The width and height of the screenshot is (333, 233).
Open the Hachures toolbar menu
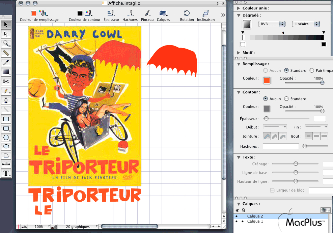click(130, 13)
